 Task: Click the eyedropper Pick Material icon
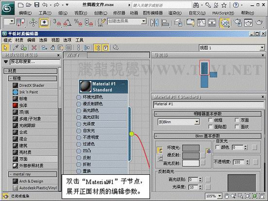pos(16,48)
